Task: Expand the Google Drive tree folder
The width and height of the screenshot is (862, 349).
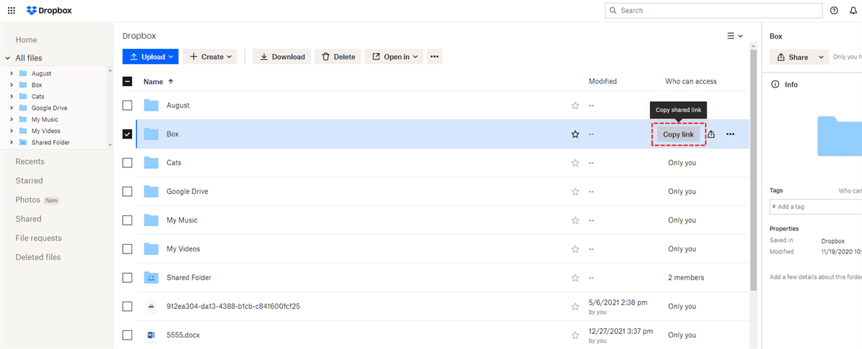Action: coord(11,108)
